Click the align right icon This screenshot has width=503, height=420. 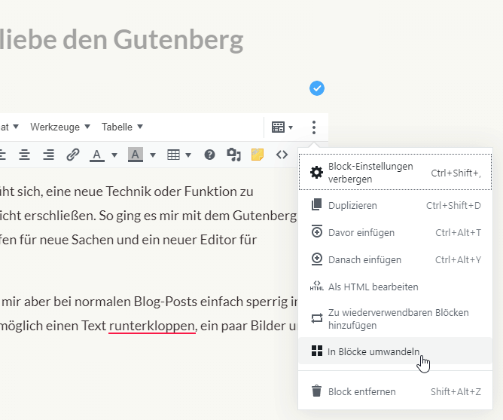[48, 155]
